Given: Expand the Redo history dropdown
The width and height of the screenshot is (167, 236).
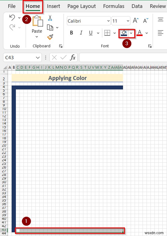Looking at the screenshot, I should pos(20,27).
